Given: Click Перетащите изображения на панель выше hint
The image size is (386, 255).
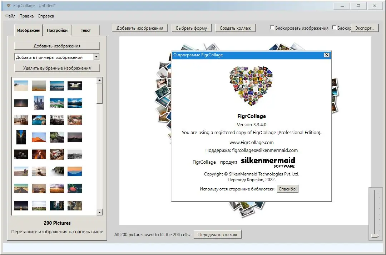Looking at the screenshot, I should (57, 232).
